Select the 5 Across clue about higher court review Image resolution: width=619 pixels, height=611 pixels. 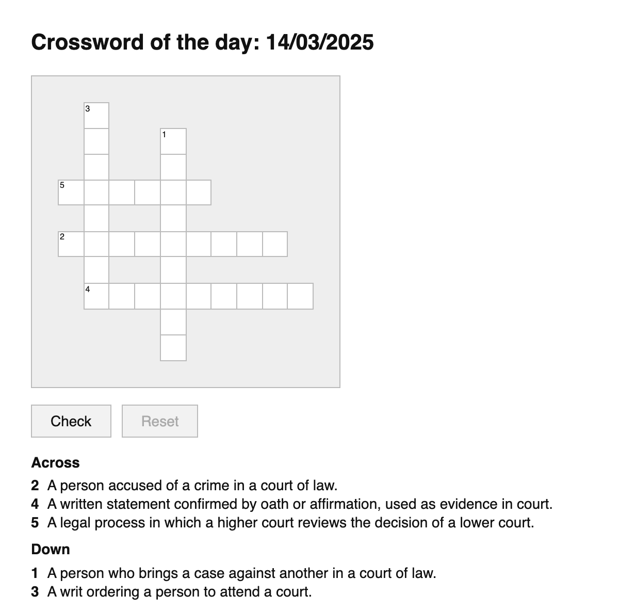coord(290,523)
